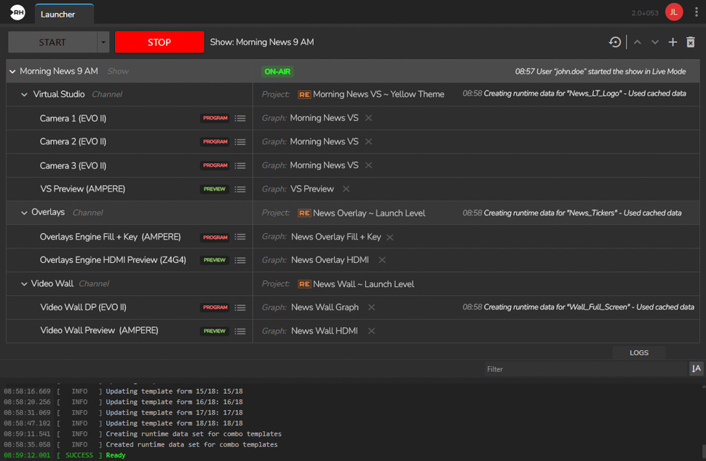
Task: Open the list menu icon for Camera 1
Action: 240,118
